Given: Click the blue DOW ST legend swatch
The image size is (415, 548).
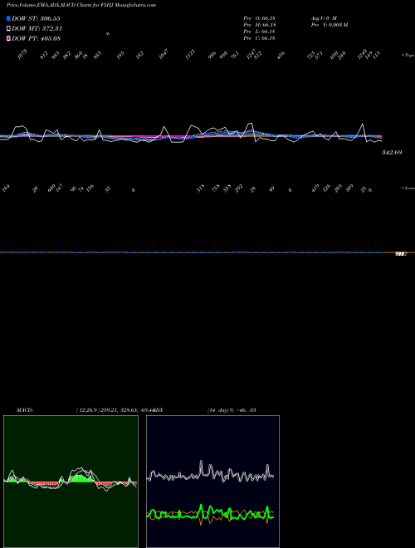Looking at the screenshot, I should [8, 18].
